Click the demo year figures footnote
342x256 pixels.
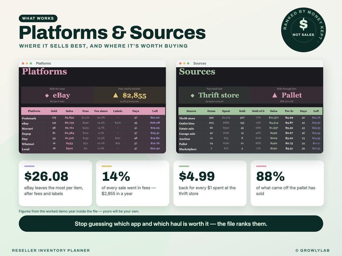[79, 211]
